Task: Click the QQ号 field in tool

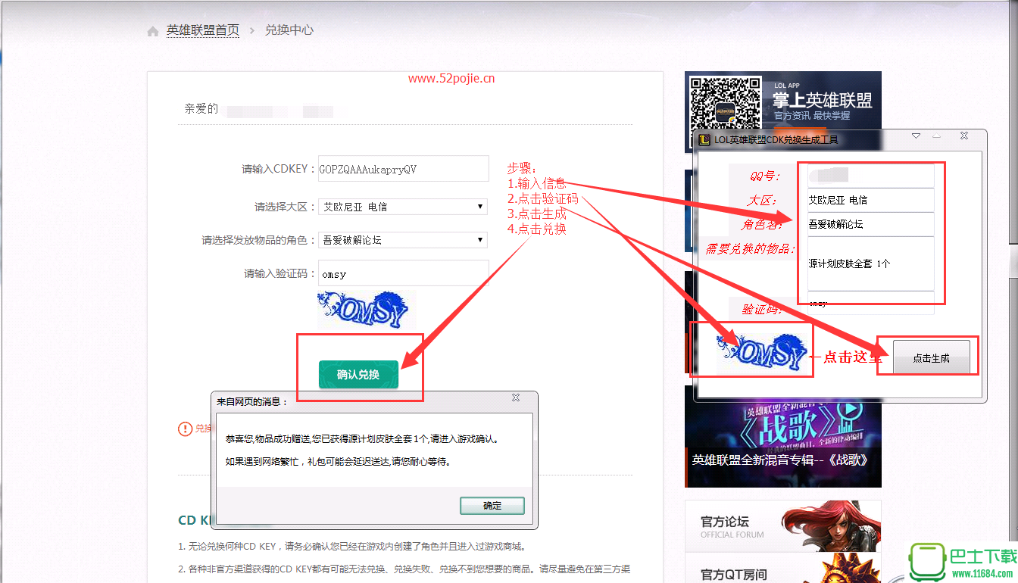Action: click(x=871, y=176)
